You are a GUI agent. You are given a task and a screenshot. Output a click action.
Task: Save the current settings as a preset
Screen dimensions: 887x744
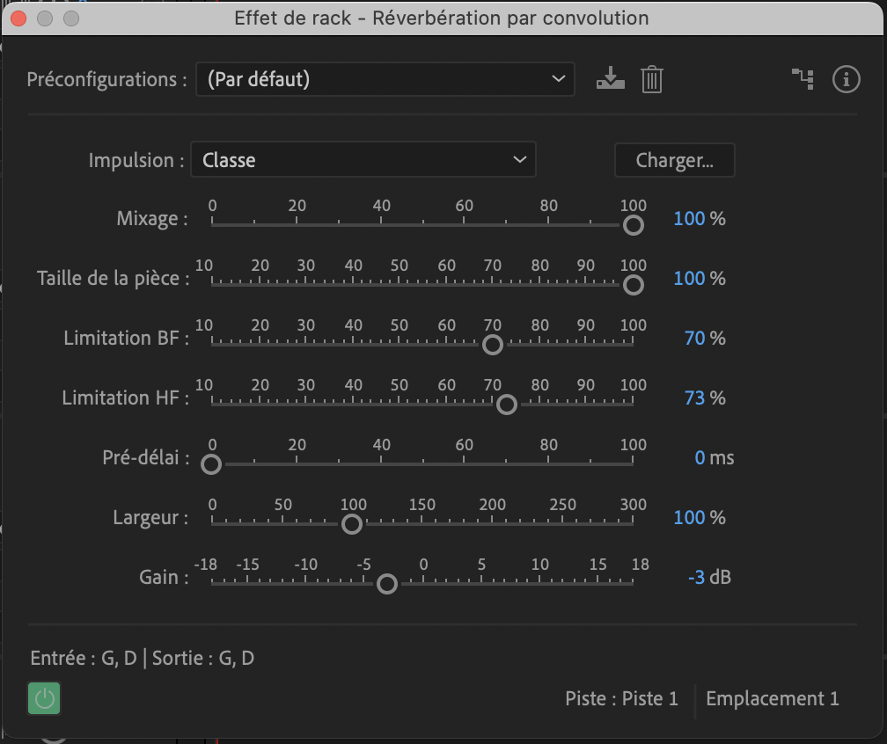pyautogui.click(x=611, y=78)
